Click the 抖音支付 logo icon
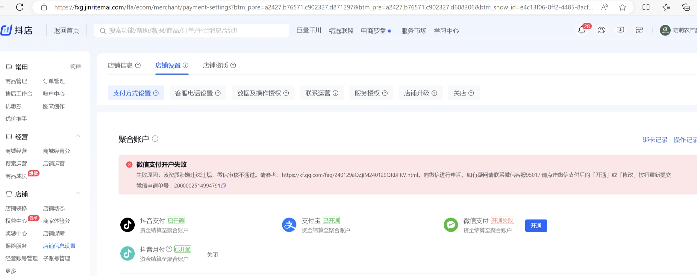 tap(128, 225)
